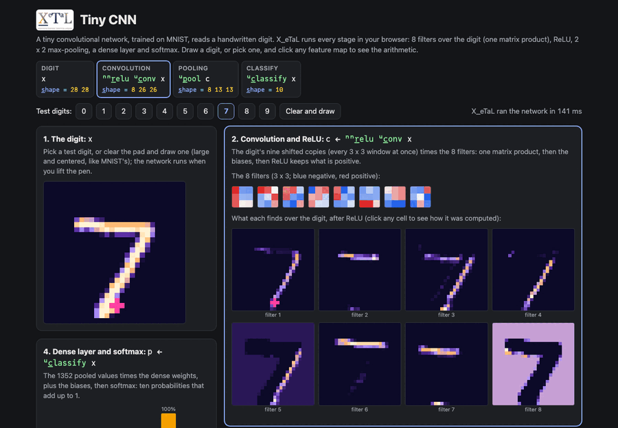Image resolution: width=618 pixels, height=428 pixels.
Task: Click the X_eTaL logo in the header
Action: [x=55, y=20]
